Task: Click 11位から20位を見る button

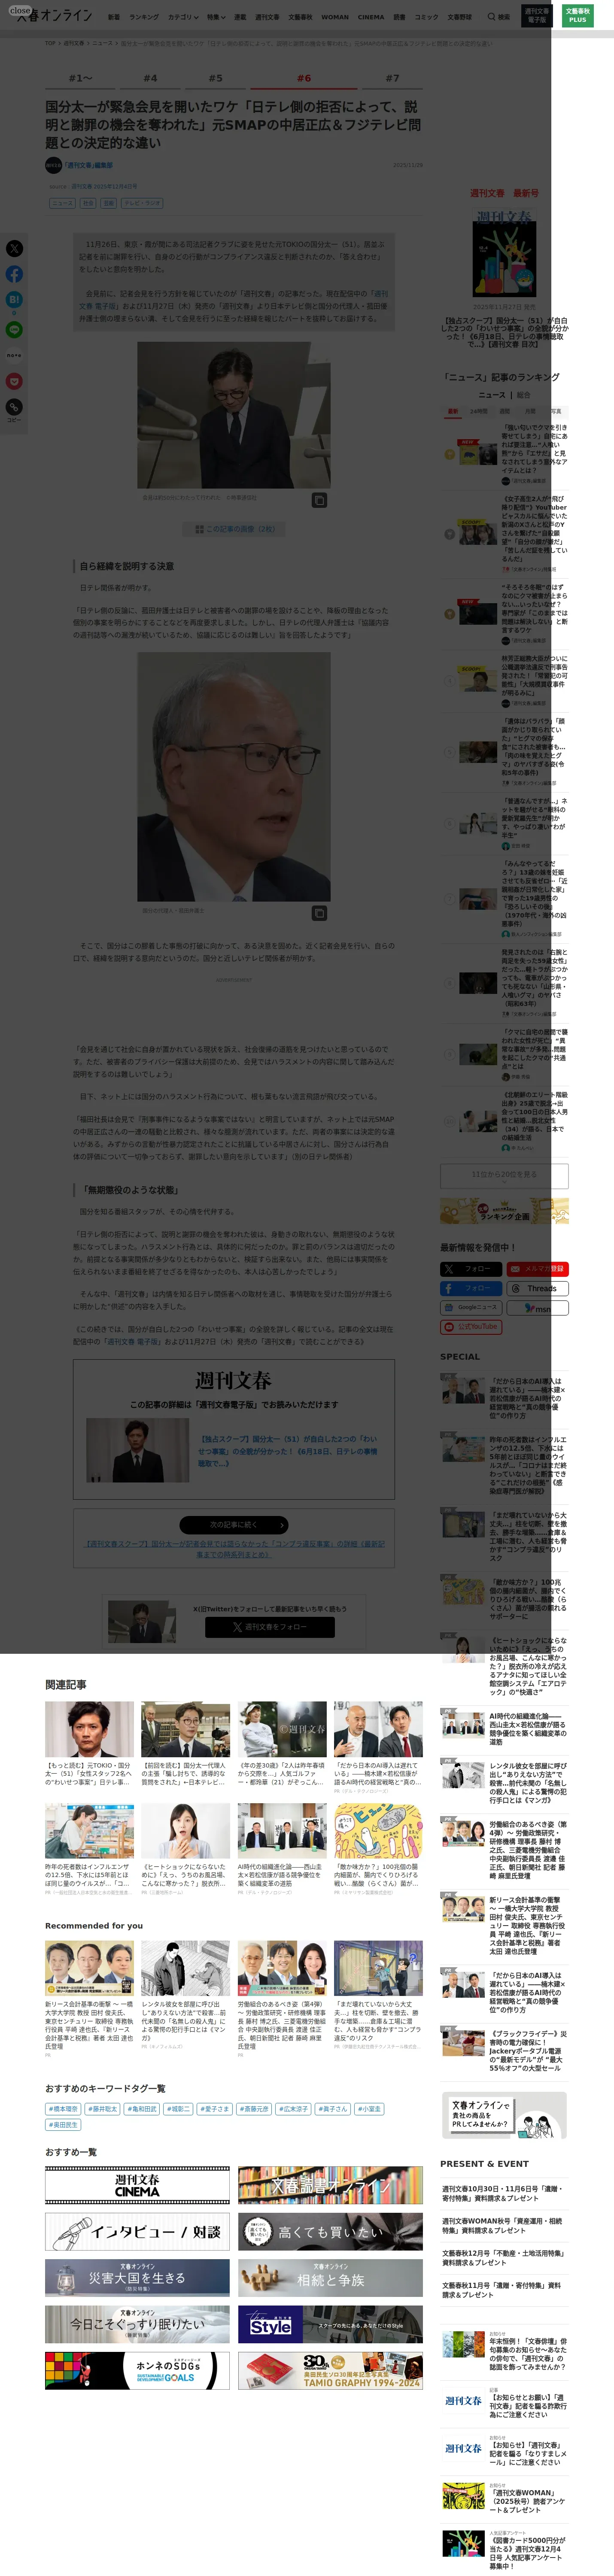Action: pos(504,1175)
